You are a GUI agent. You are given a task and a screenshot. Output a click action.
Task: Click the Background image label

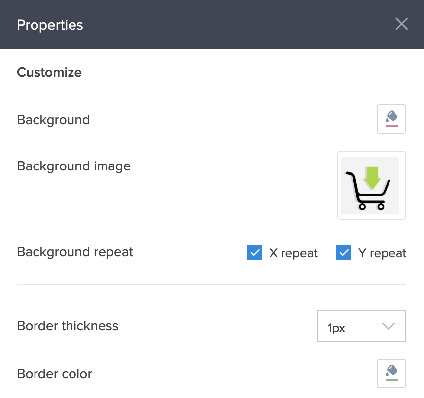[73, 166]
